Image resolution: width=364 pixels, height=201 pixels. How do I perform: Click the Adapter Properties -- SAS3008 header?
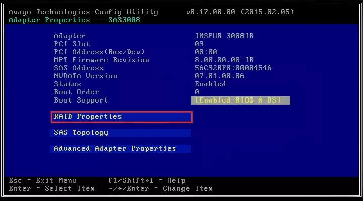point(75,20)
